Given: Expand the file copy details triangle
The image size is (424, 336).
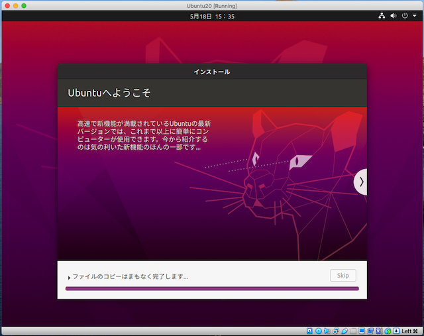Looking at the screenshot, I should click(69, 277).
